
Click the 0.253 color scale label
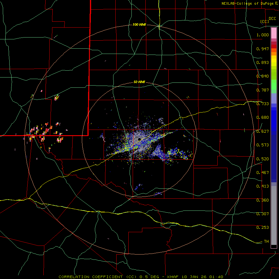click(263, 228)
